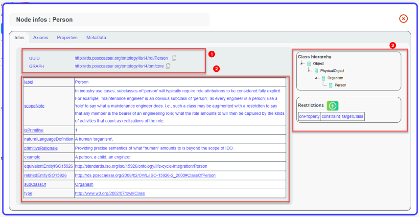Click the example property link
Image resolution: width=419 pixels, height=217 pixels.
point(32,157)
